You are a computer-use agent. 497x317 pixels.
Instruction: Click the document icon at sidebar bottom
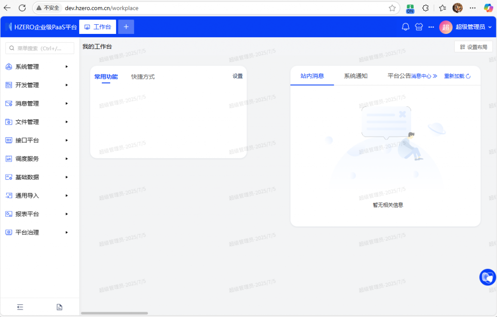[59, 307]
